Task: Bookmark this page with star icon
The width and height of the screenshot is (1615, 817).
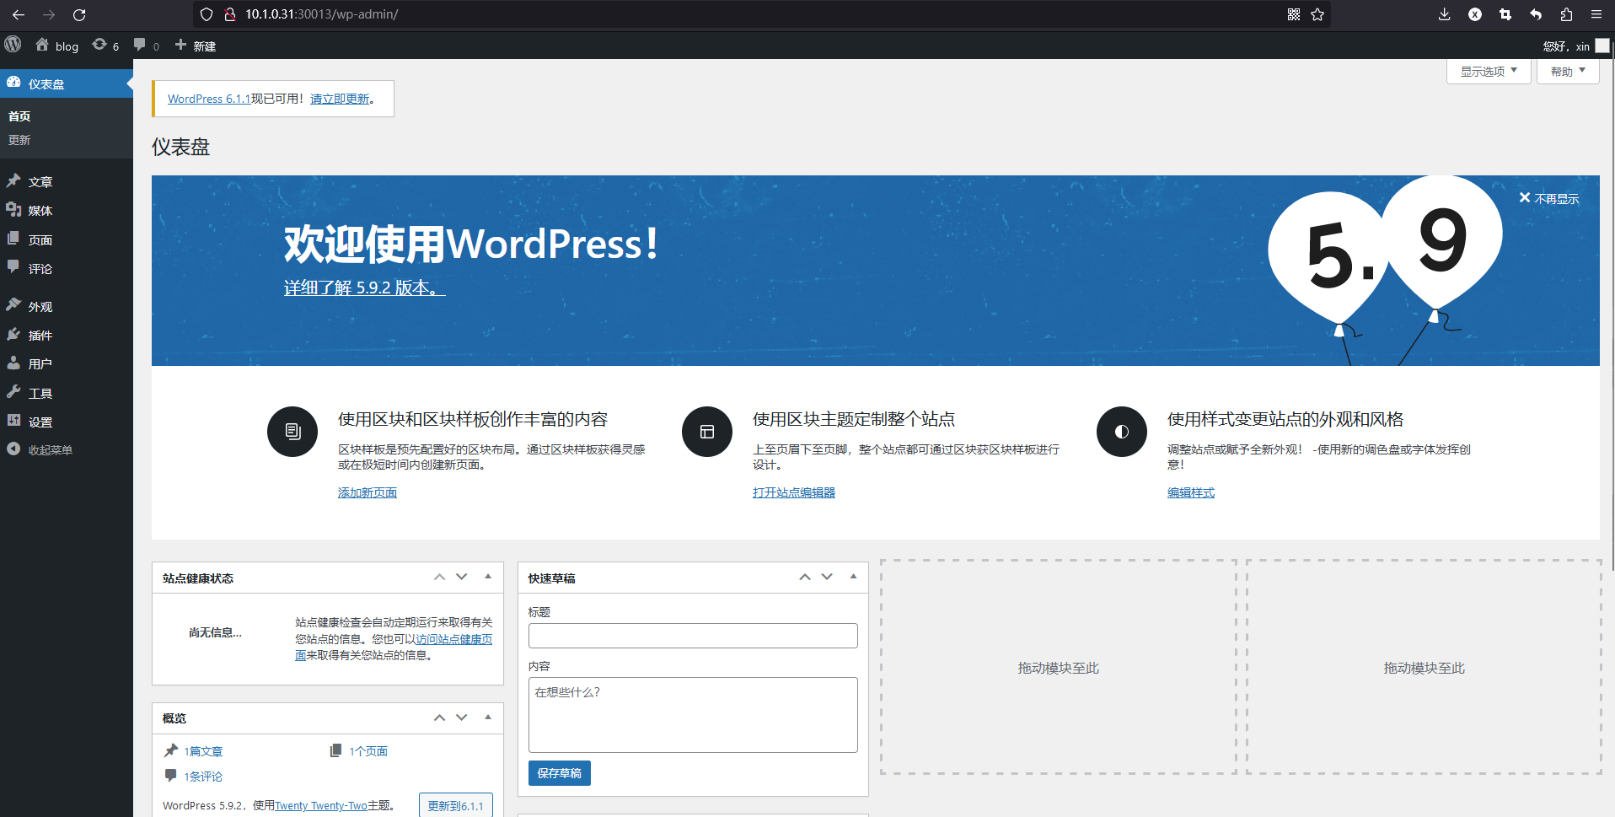Action: click(1317, 14)
